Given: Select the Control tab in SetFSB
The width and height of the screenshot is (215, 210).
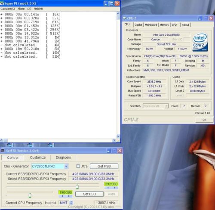Looking at the screenshot, I should (12, 157).
